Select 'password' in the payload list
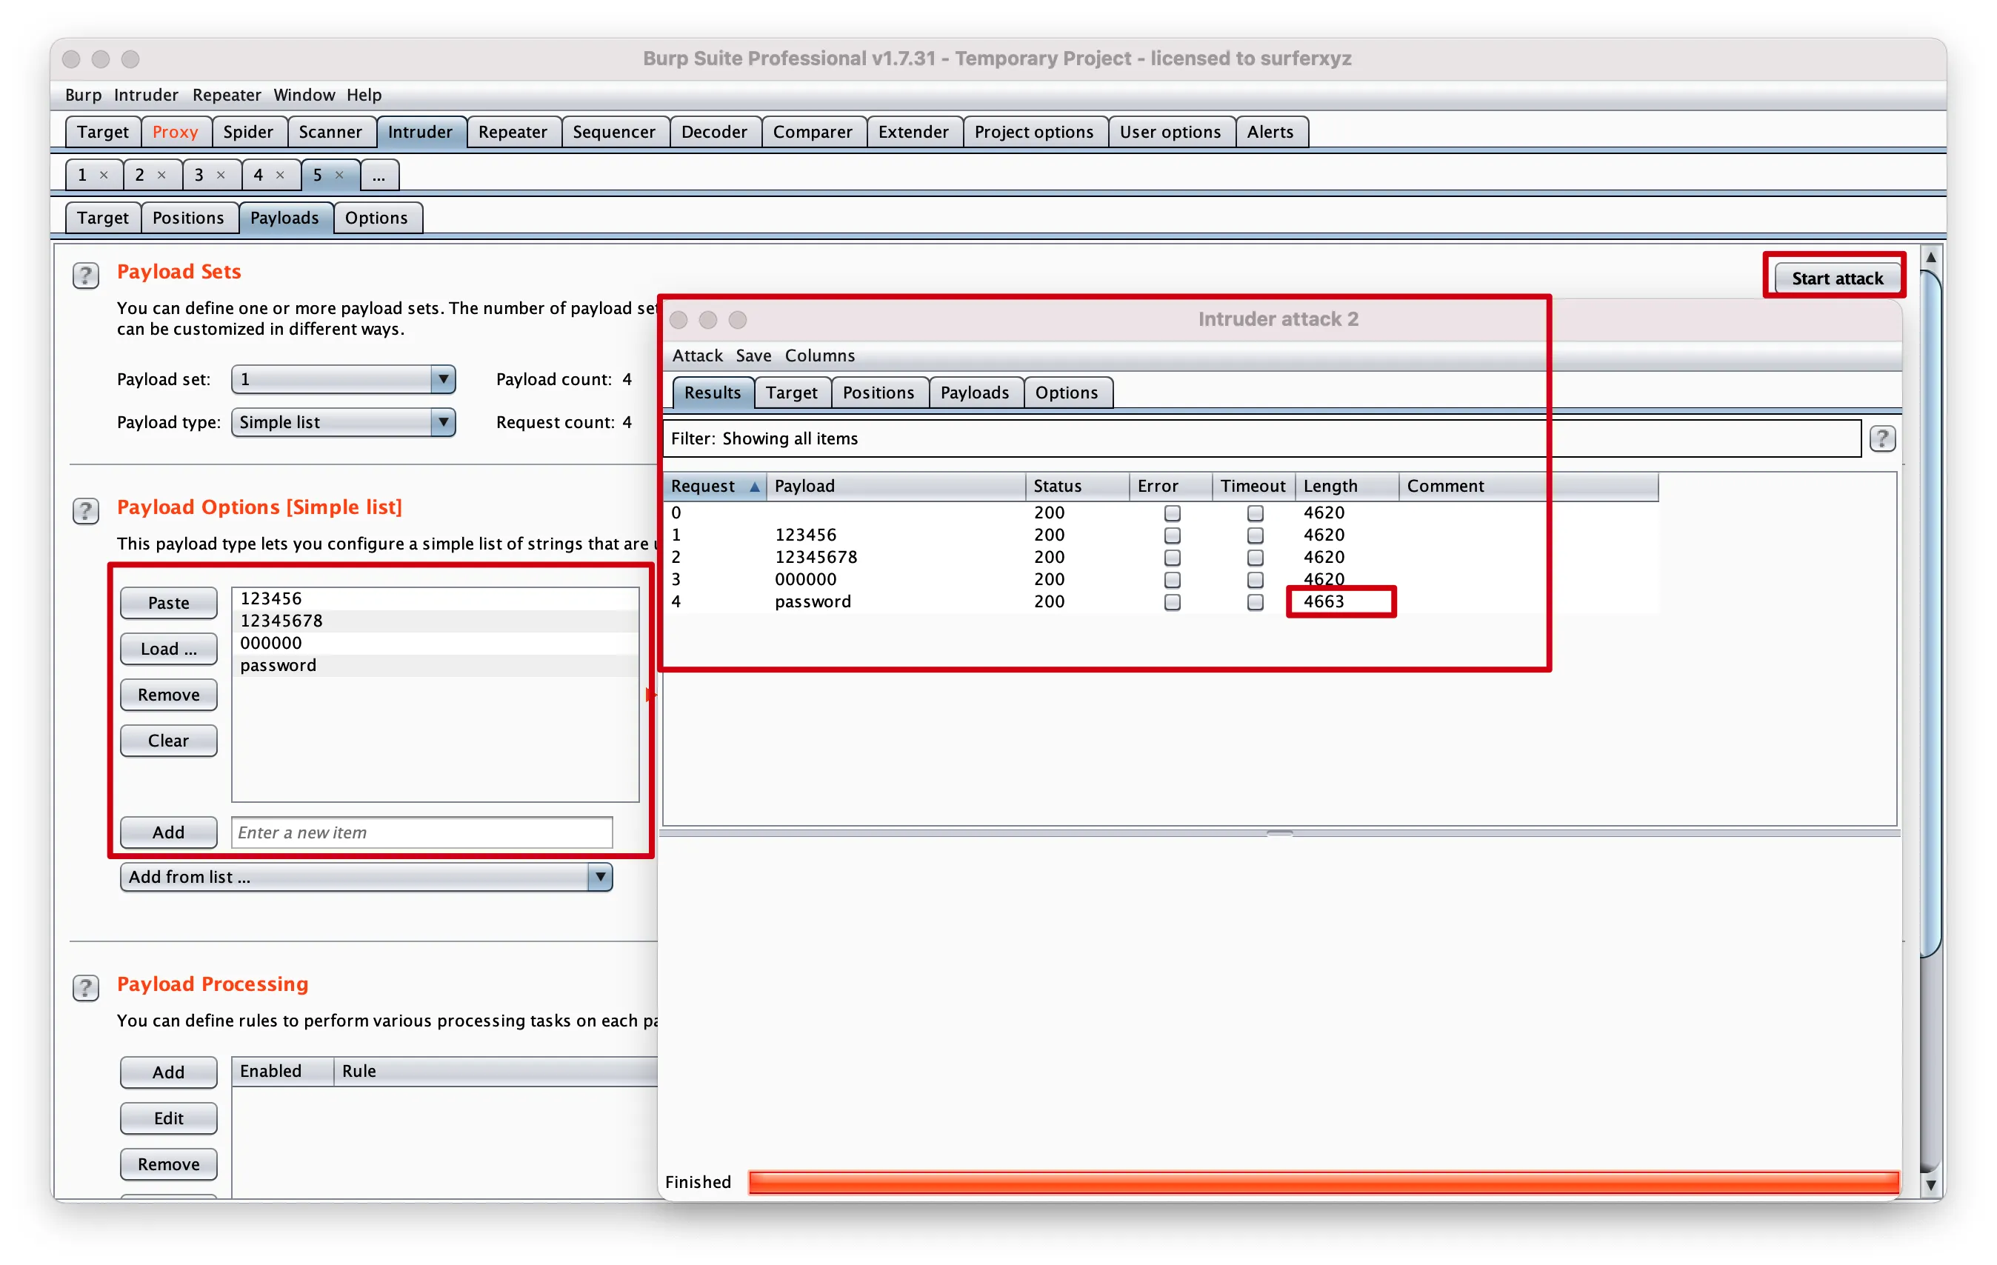The width and height of the screenshot is (1997, 1265). point(436,666)
